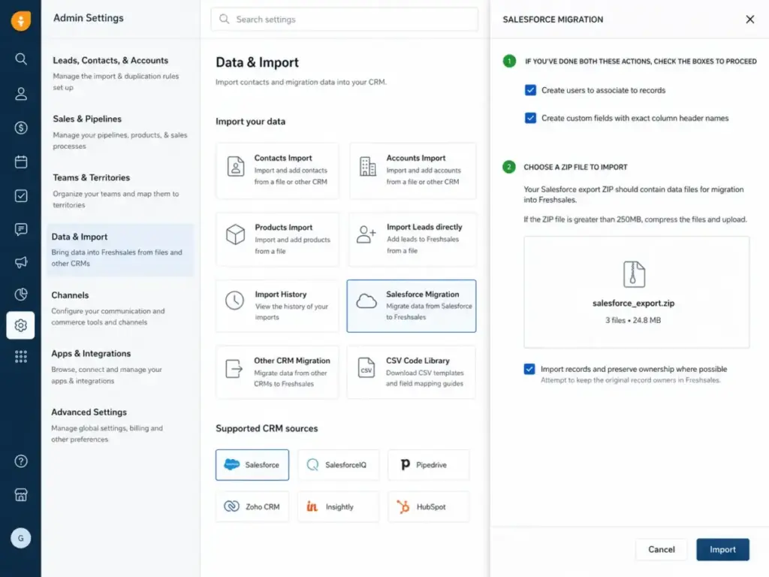Click the Other CRM Migration arrow icon
Image resolution: width=769 pixels, height=577 pixels.
click(234, 368)
